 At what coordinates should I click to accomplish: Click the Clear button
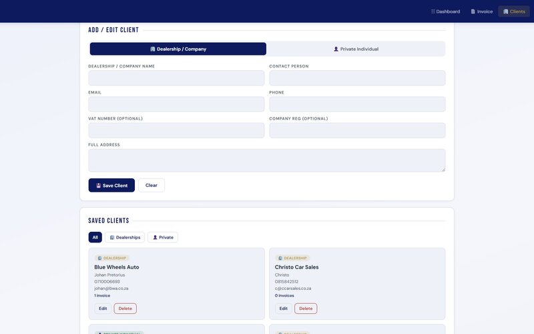coord(152,185)
